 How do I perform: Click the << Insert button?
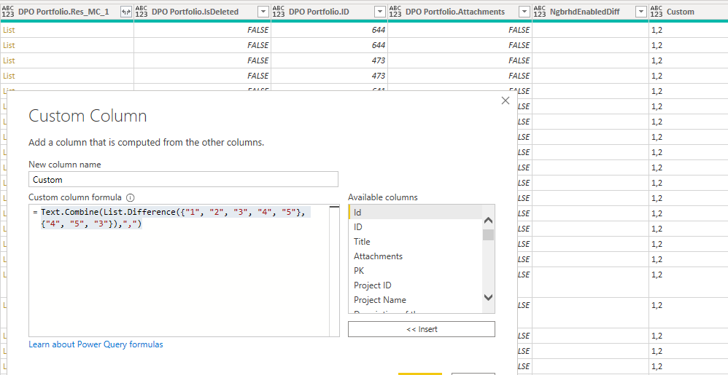pyautogui.click(x=422, y=329)
